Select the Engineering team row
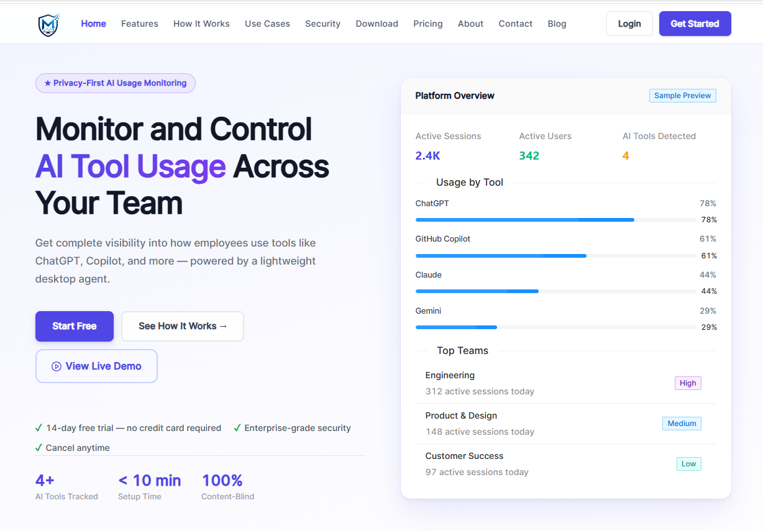Viewport: 763px width, 531px height. tap(565, 383)
